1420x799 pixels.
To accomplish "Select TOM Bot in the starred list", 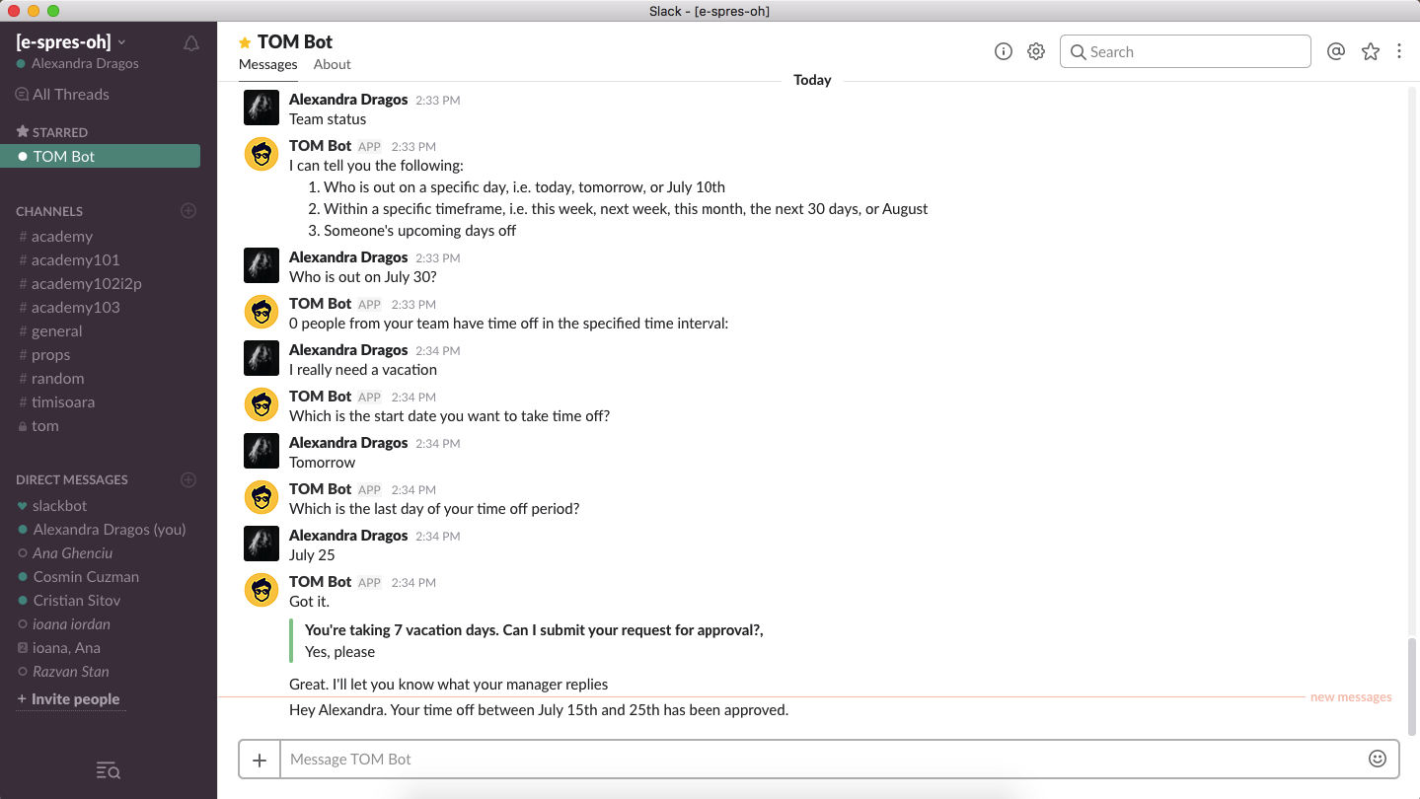I will [x=100, y=156].
